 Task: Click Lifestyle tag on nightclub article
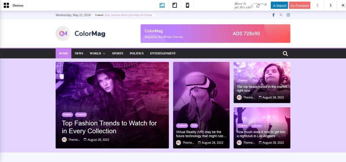pyautogui.click(x=257, y=125)
